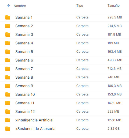Open the Semana 2 folder name
This screenshot has height=138, width=129.
(24, 26)
